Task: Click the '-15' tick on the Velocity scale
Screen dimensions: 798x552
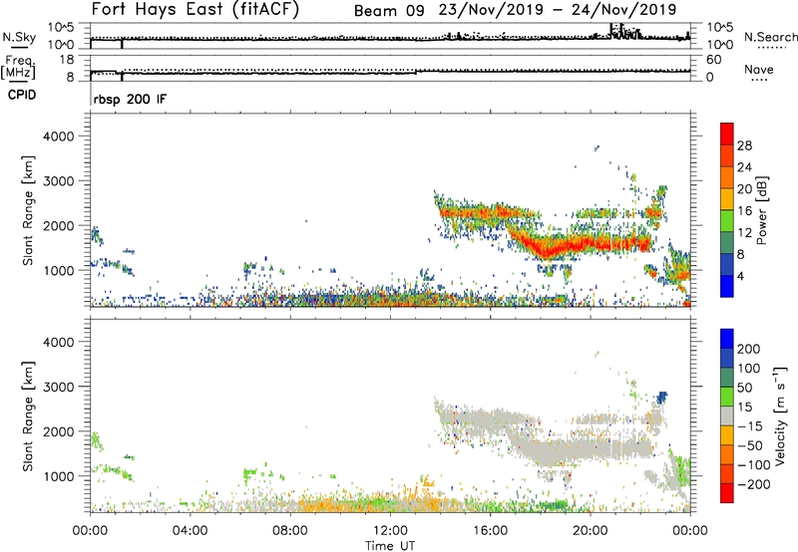Action: click(750, 426)
